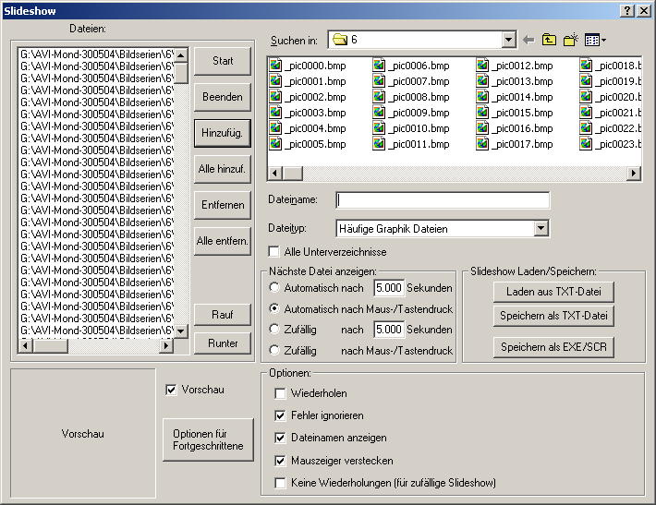The image size is (656, 505).
Task: Select file _pic0014.bmp in list
Action: [521, 97]
